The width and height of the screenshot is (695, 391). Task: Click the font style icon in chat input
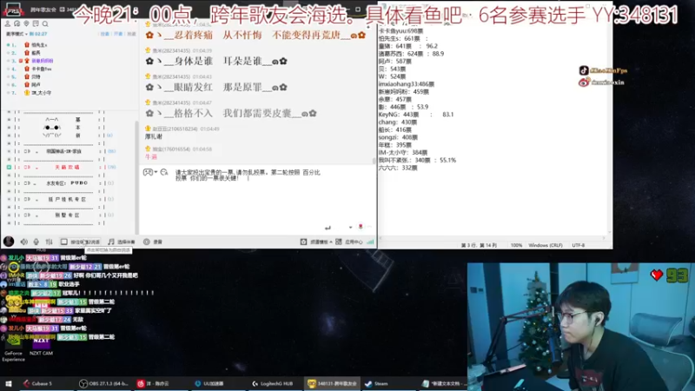[164, 172]
